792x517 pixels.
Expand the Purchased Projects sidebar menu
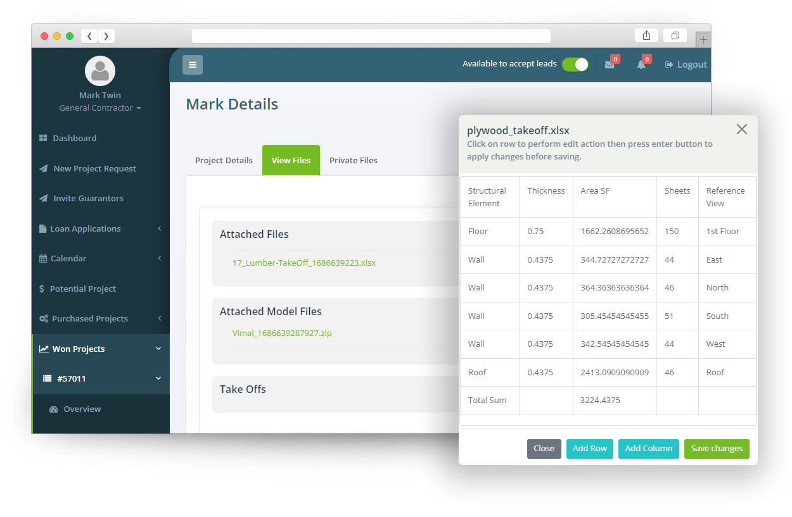pyautogui.click(x=90, y=318)
